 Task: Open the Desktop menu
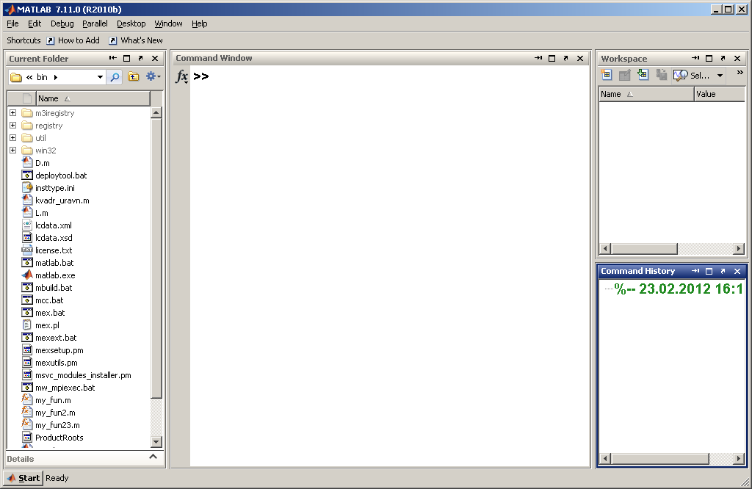point(131,23)
